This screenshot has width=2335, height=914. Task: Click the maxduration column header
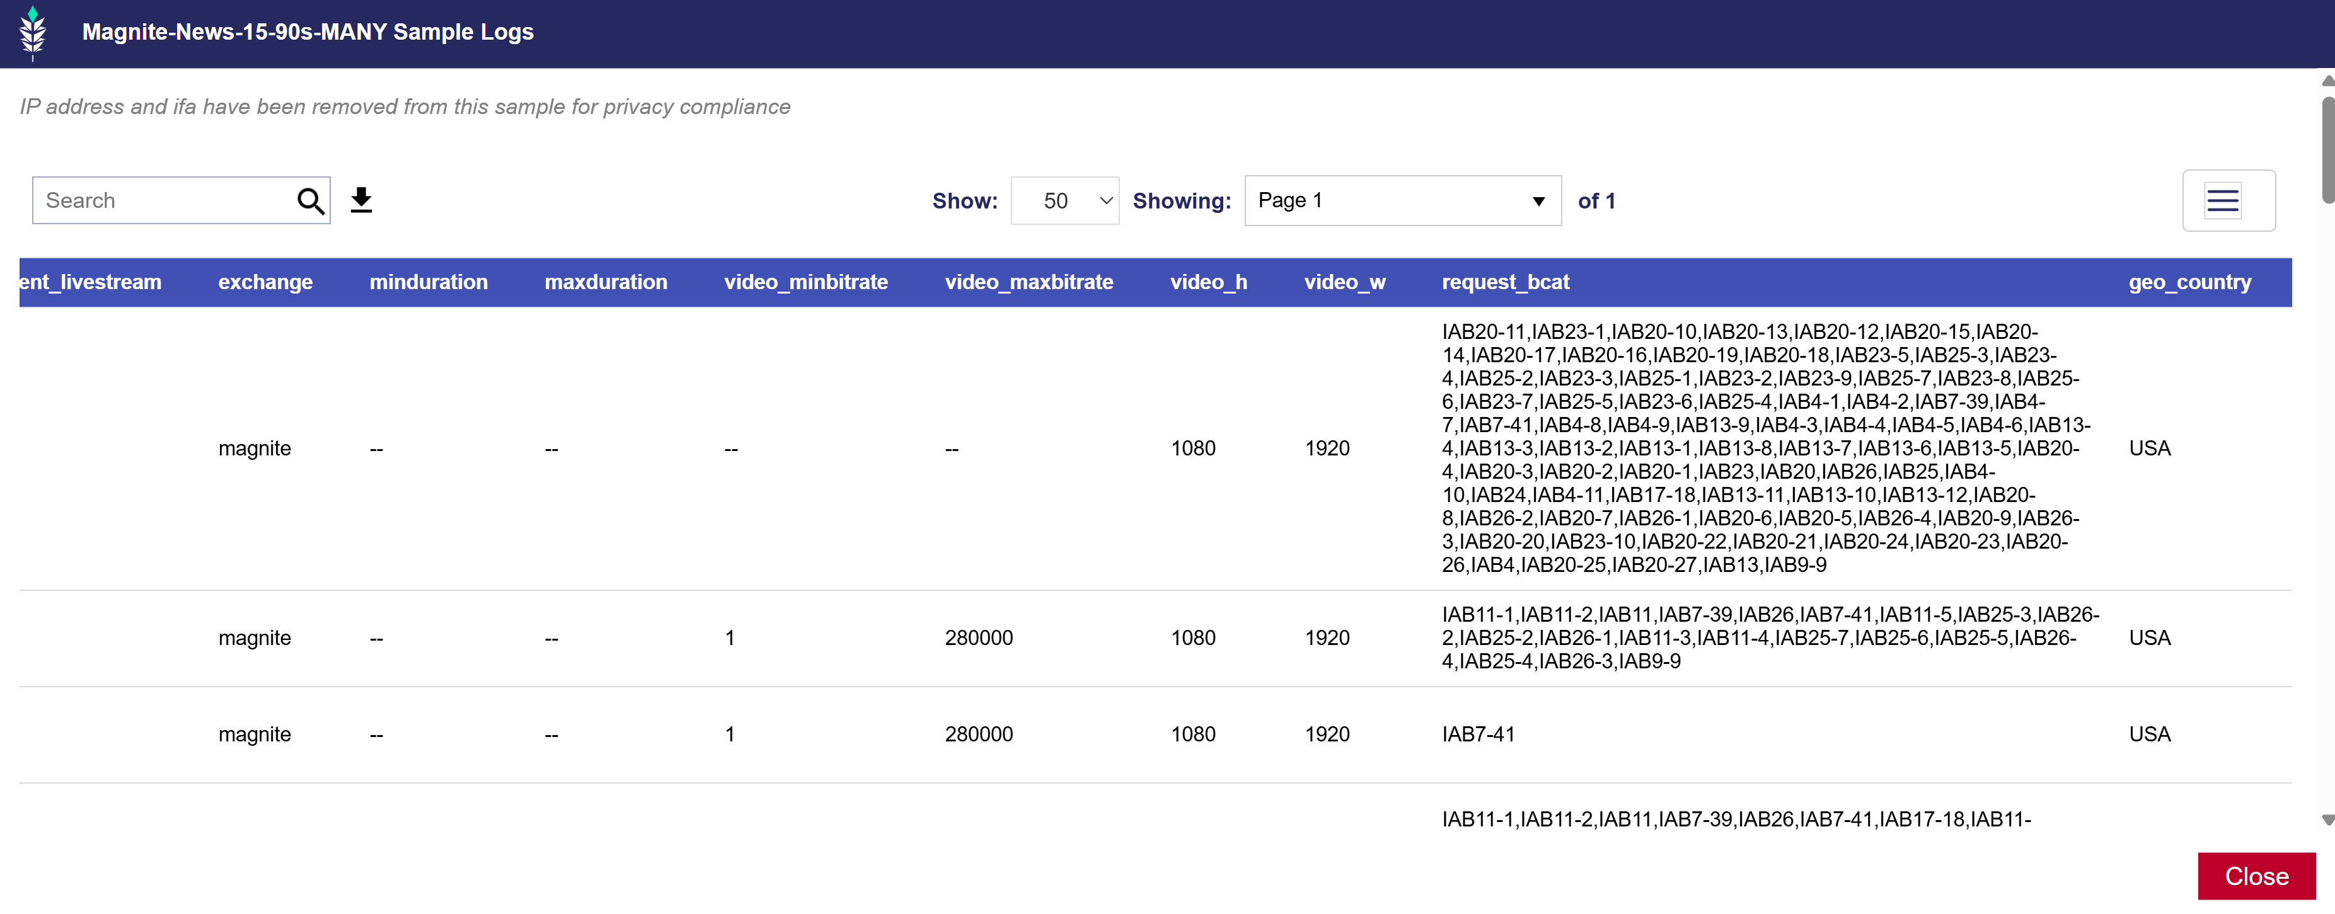tap(604, 283)
